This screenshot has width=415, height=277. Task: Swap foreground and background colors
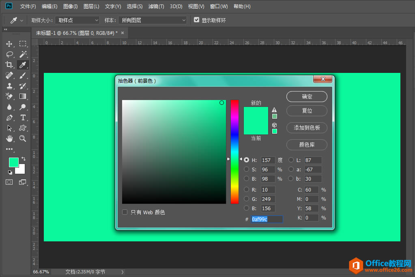coord(24,159)
